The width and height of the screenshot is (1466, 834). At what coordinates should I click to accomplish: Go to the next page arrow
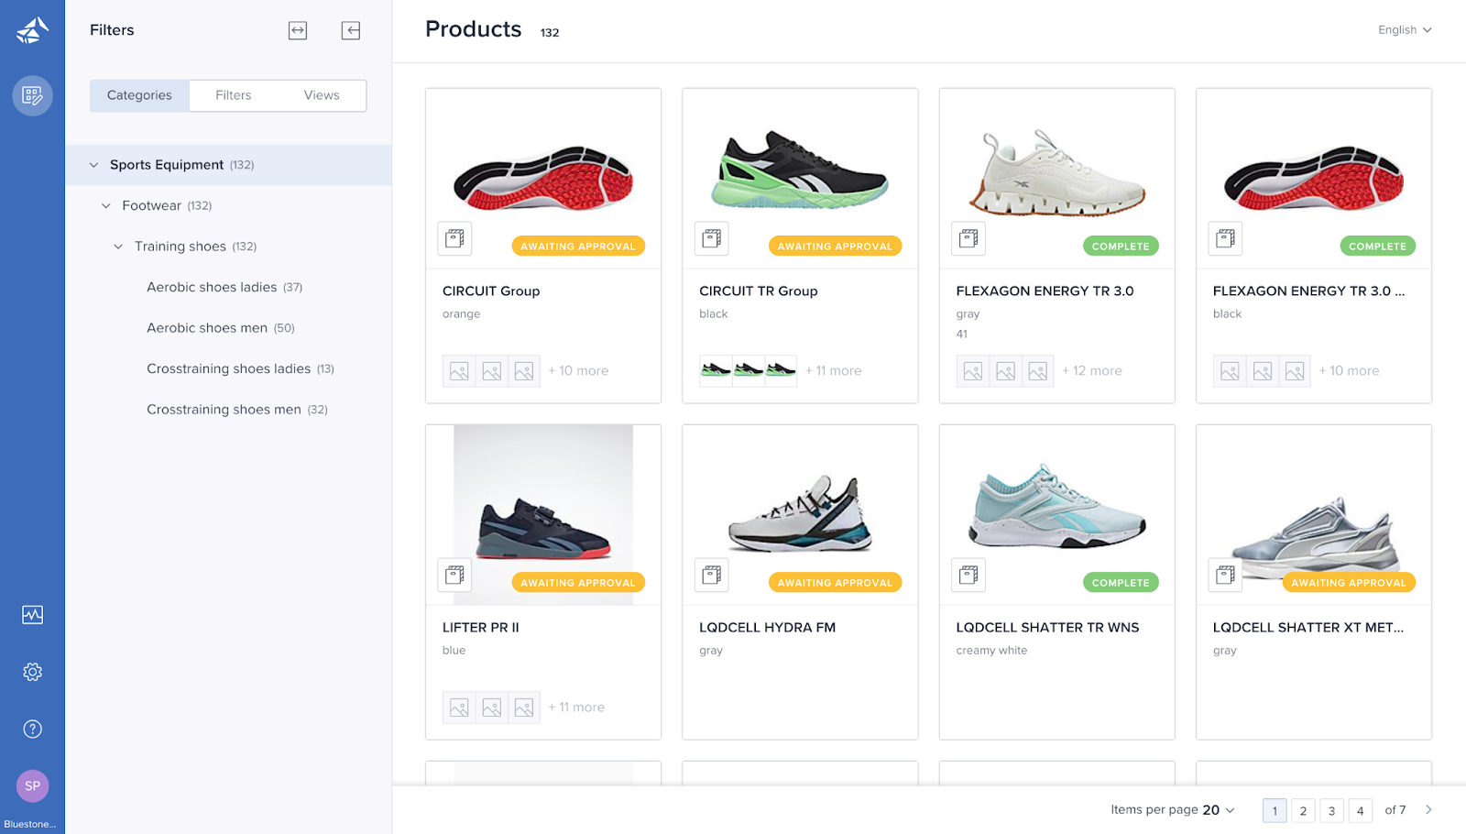pos(1428,810)
